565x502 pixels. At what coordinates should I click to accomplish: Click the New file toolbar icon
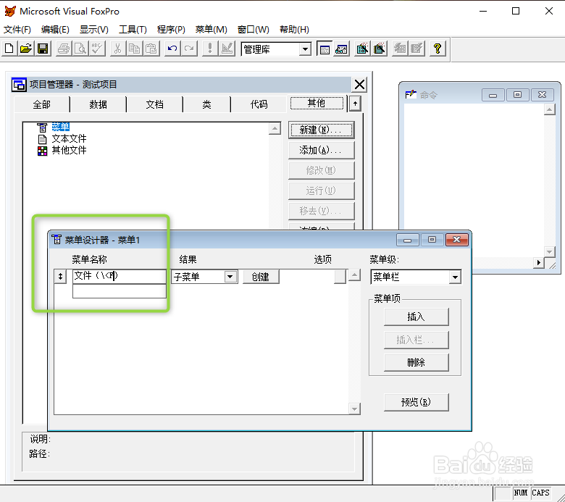9,49
